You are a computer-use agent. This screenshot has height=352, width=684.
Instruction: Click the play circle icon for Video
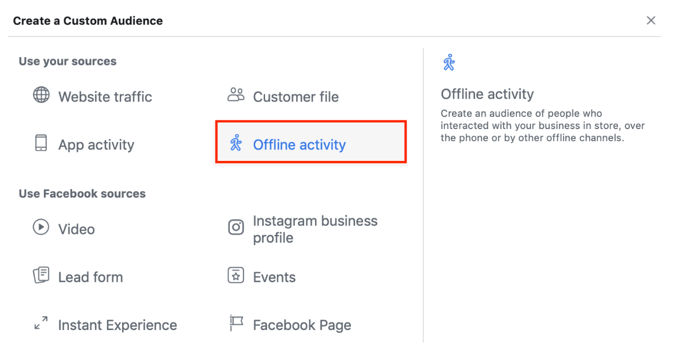(x=41, y=227)
